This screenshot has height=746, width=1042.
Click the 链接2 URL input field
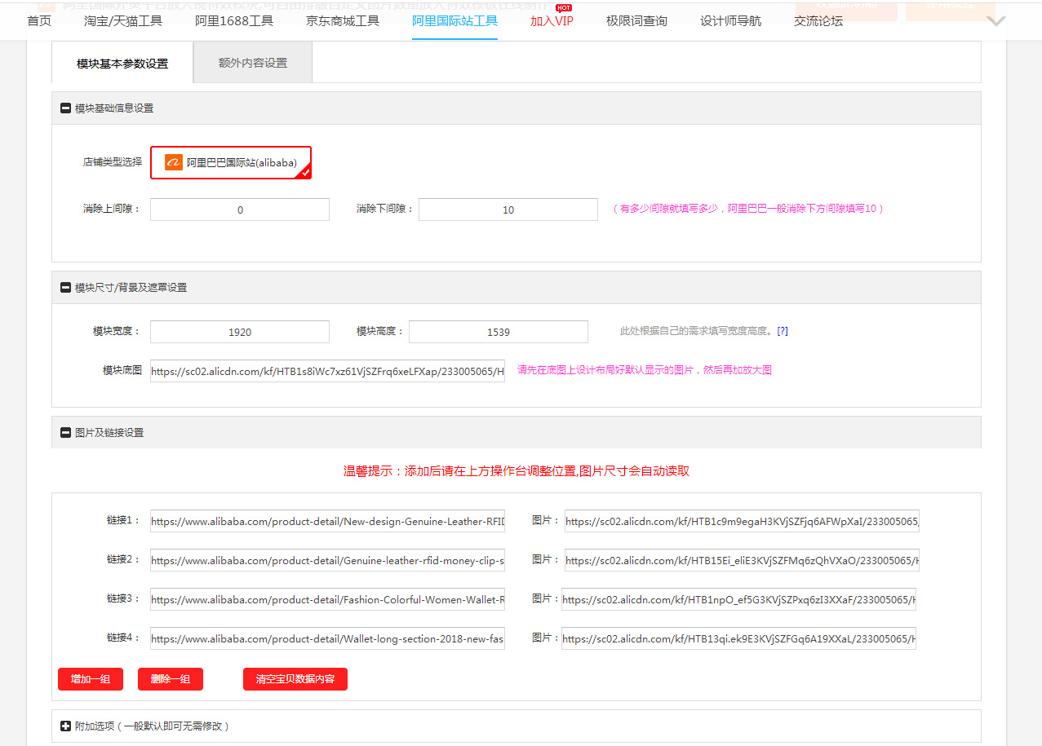pyautogui.click(x=327, y=560)
